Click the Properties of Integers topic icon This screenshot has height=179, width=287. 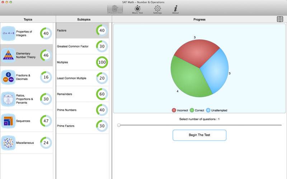click(8, 33)
